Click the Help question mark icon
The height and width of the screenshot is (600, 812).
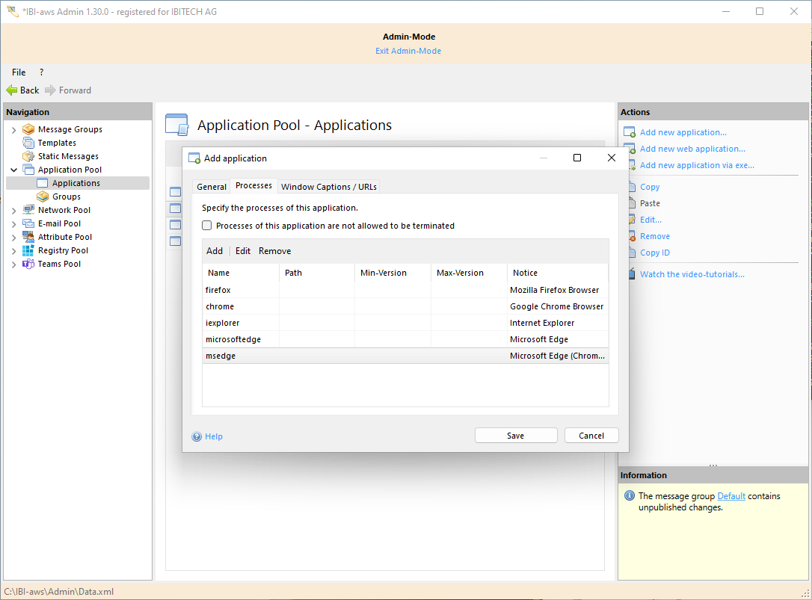(x=197, y=436)
